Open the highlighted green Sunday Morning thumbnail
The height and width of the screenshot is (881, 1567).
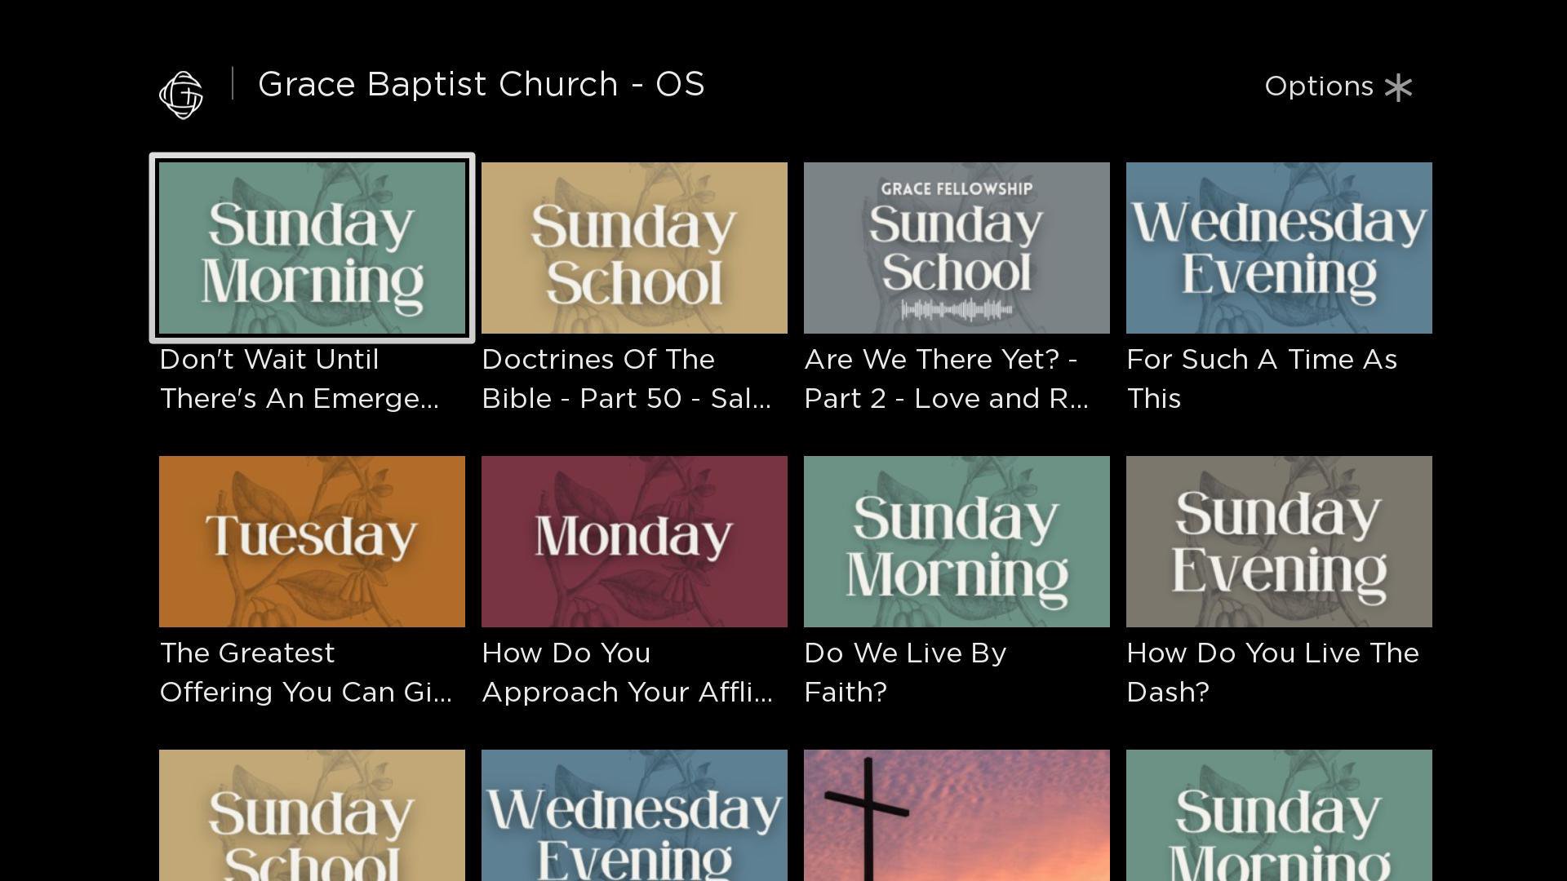[x=312, y=248]
